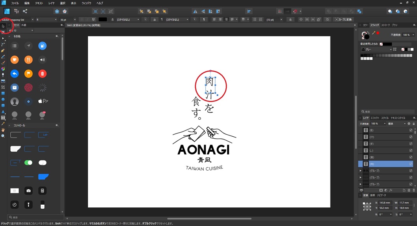
Task: Click the mask layer icon
Action: tap(381, 190)
